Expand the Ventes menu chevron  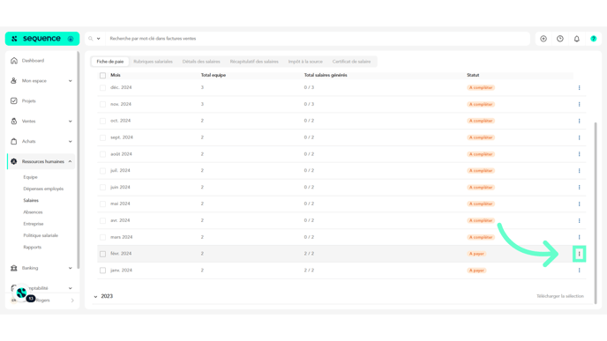tap(70, 121)
